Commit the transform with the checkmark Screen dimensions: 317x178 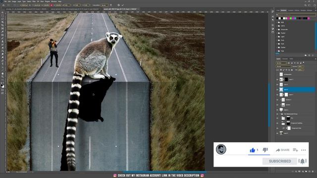[122, 5]
